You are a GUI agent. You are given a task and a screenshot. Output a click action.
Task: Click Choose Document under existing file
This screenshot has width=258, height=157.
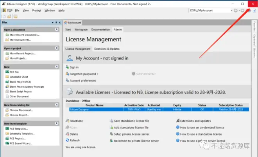click(21, 110)
